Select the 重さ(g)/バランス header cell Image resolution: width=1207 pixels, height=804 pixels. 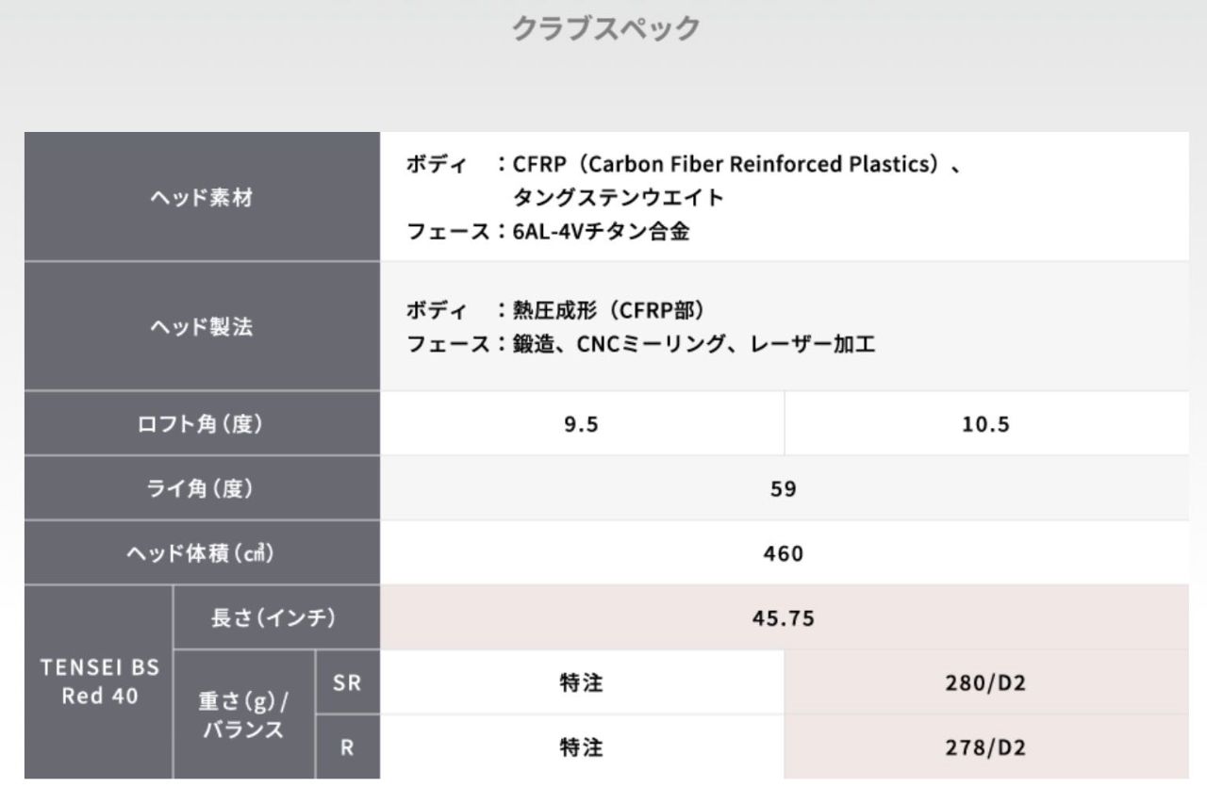[x=244, y=715]
